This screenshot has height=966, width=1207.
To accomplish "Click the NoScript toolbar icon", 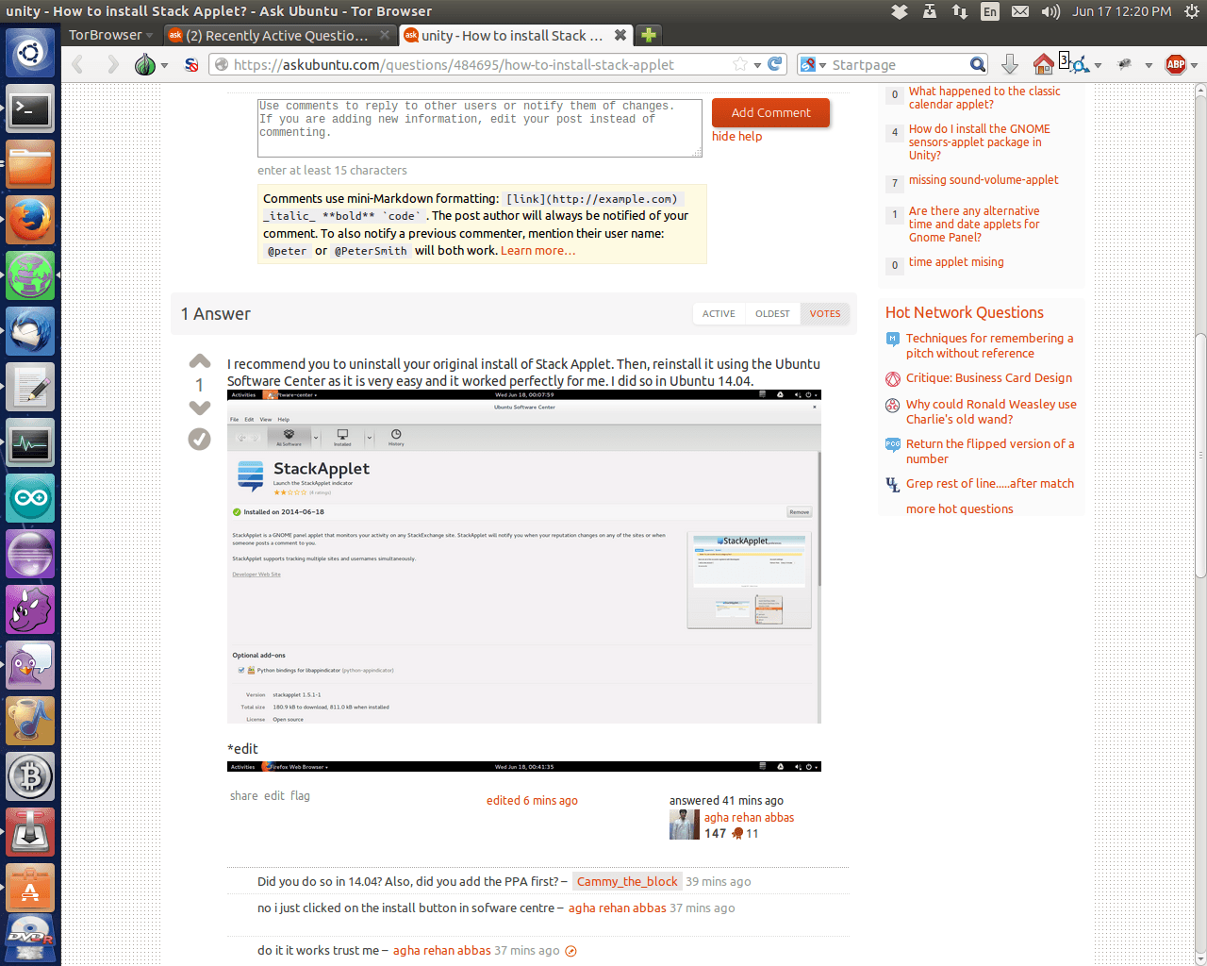I will click(x=191, y=64).
